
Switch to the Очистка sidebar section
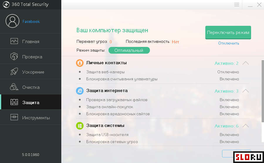pyautogui.click(x=31, y=87)
